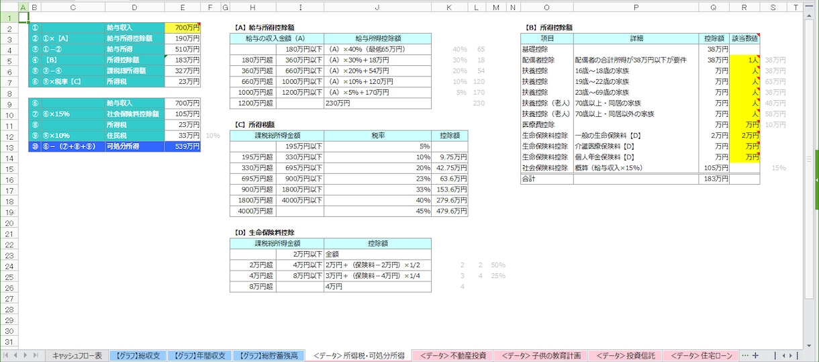Select the 42.75万円 deduction cell

[450, 168]
